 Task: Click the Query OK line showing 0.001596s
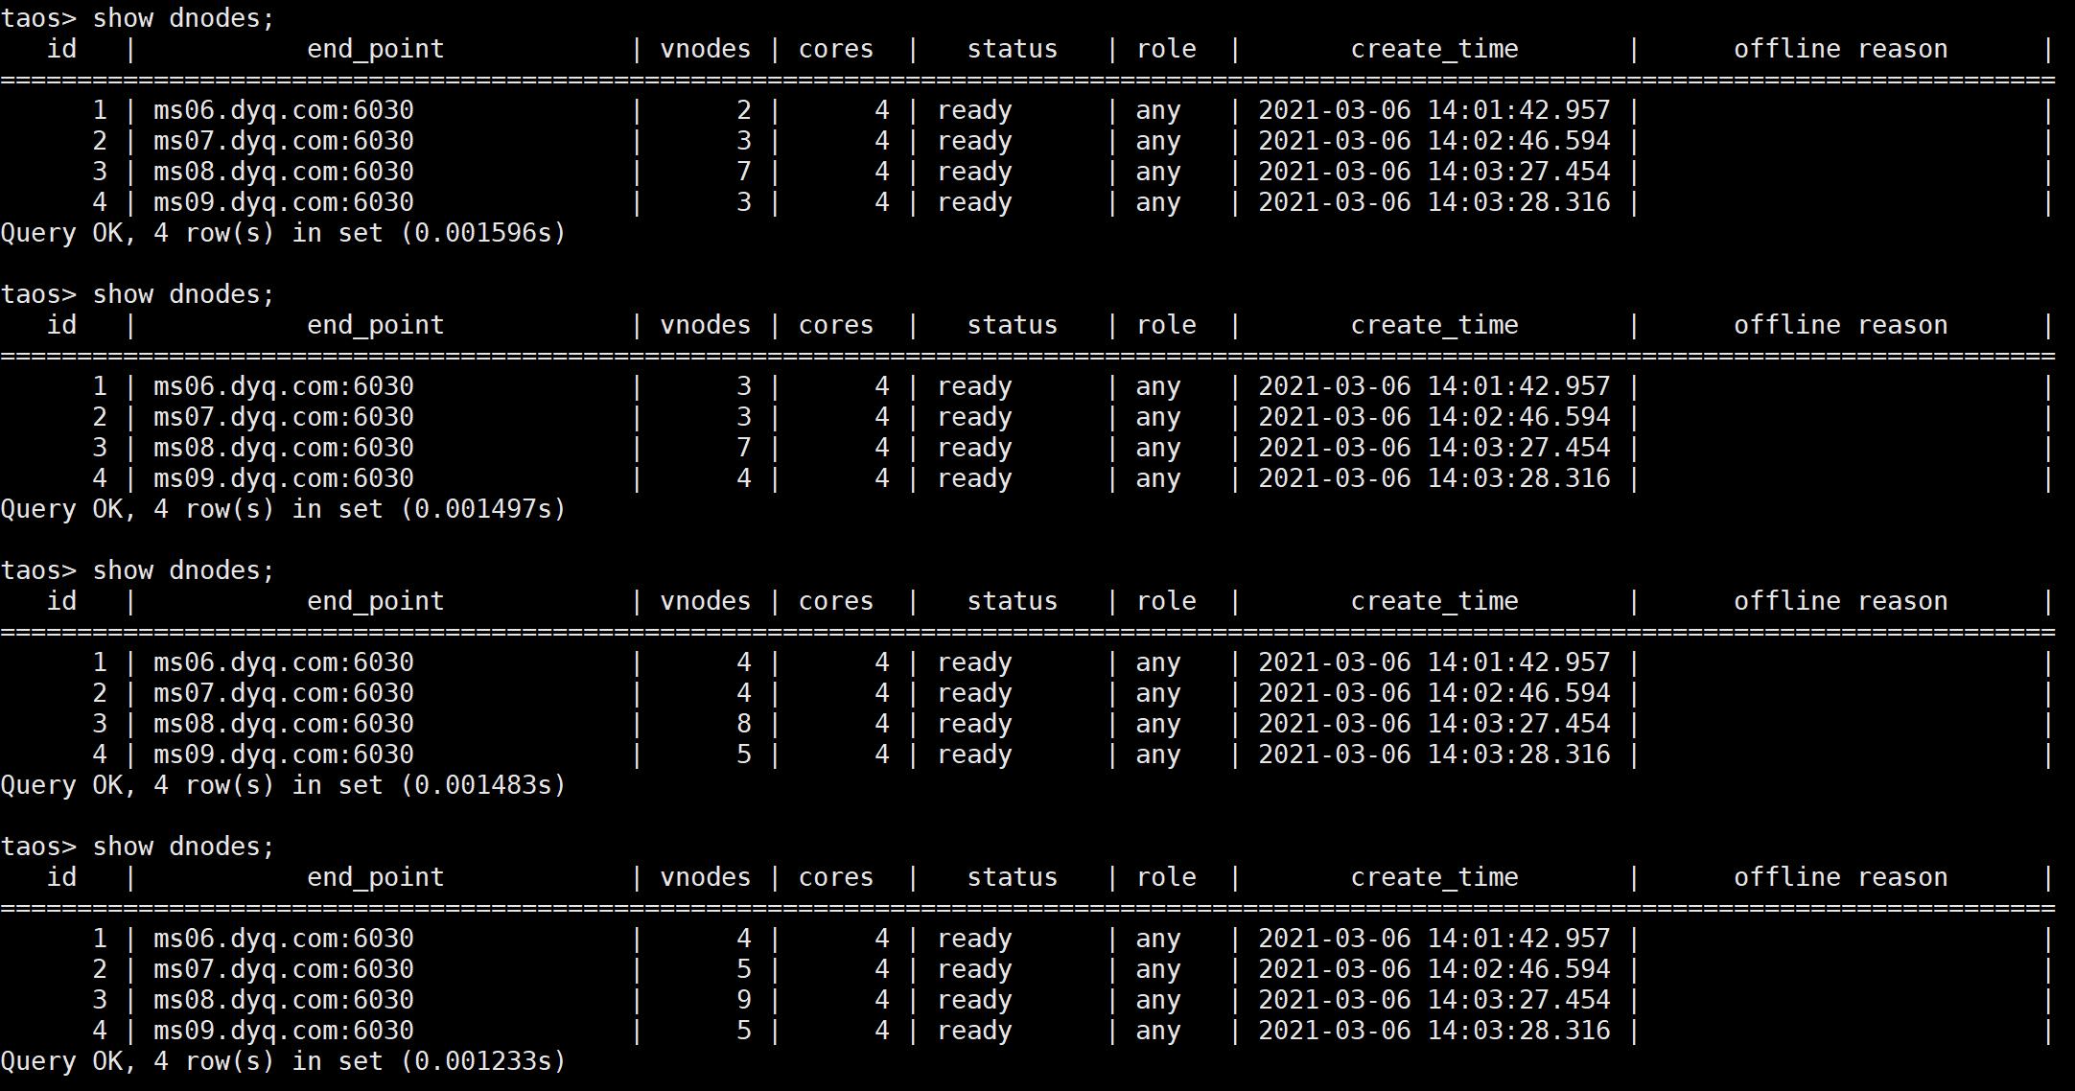283,232
